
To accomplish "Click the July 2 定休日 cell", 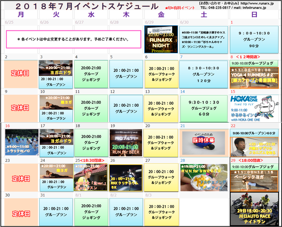I will [21, 74].
